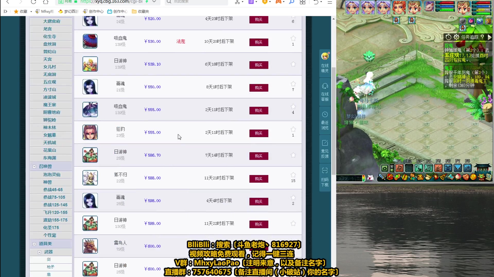Open the browser hamburger menu
494x277 pixels.
tap(330, 2)
